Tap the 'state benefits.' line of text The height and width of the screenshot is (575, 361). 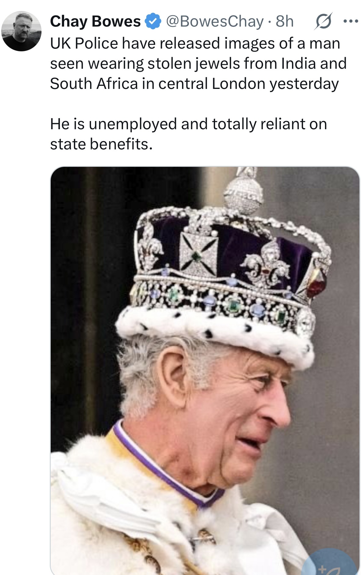click(x=101, y=144)
